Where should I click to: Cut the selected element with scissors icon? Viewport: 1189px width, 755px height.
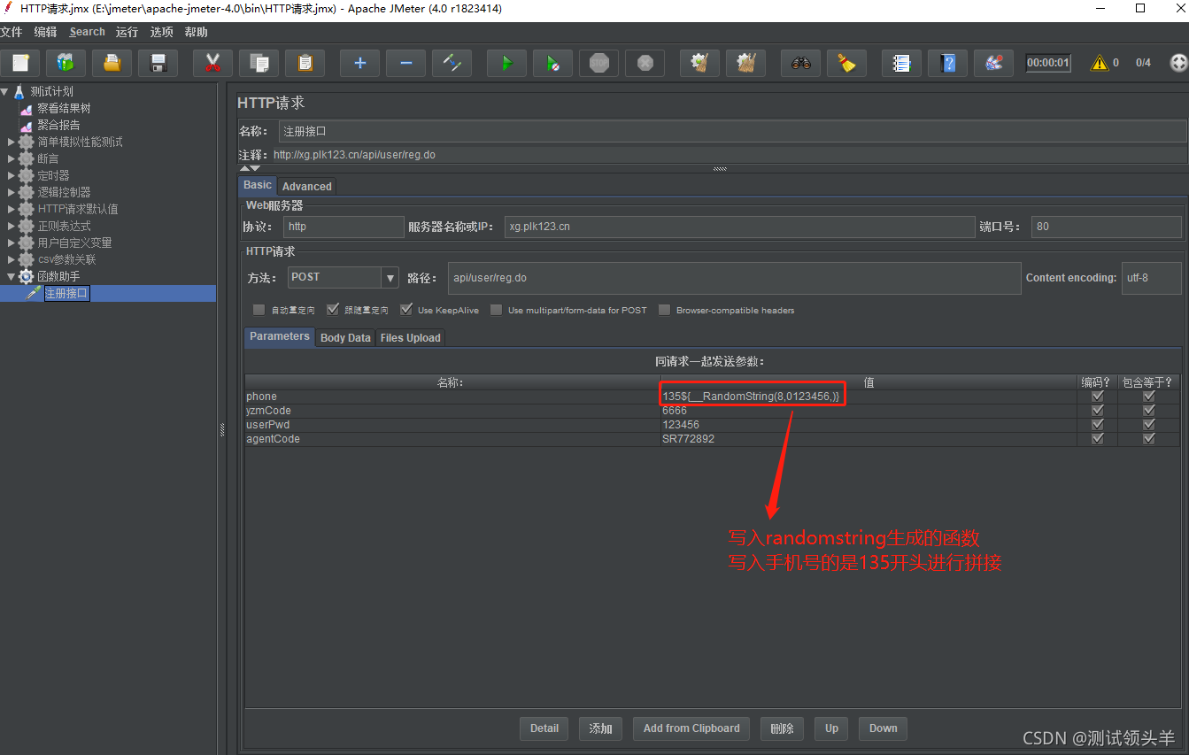tap(212, 63)
